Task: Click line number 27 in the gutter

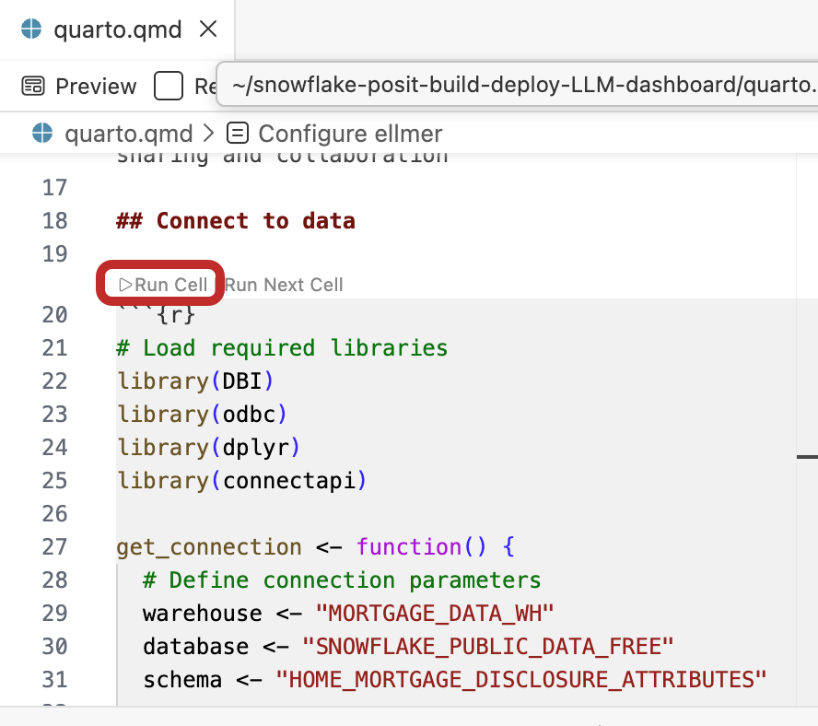Action: tap(54, 547)
